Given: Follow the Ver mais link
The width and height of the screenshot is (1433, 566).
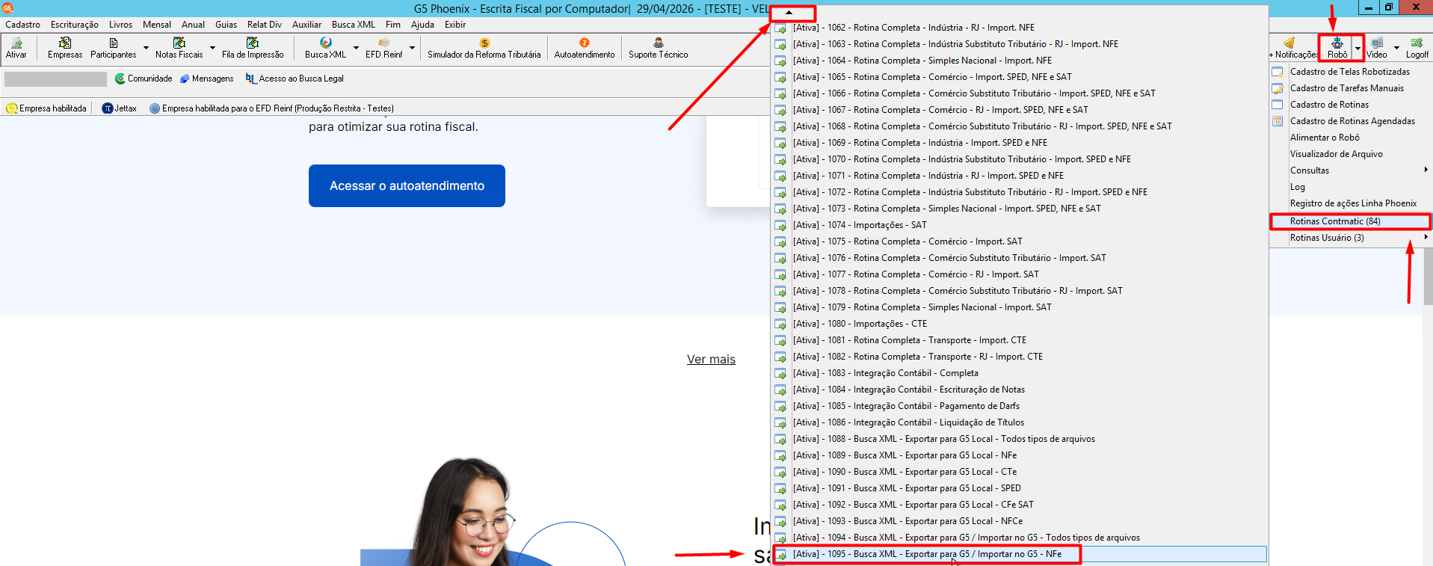Looking at the screenshot, I should tap(711, 360).
